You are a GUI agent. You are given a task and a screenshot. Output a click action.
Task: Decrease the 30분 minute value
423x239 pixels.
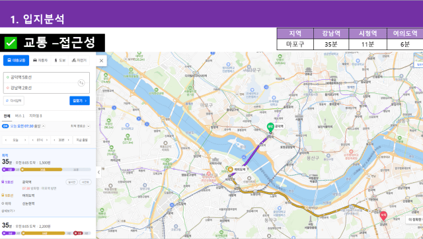click(x=54, y=140)
